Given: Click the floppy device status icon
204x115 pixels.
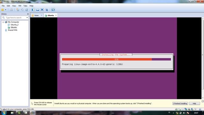Looking at the screenshot, I should (182, 109).
